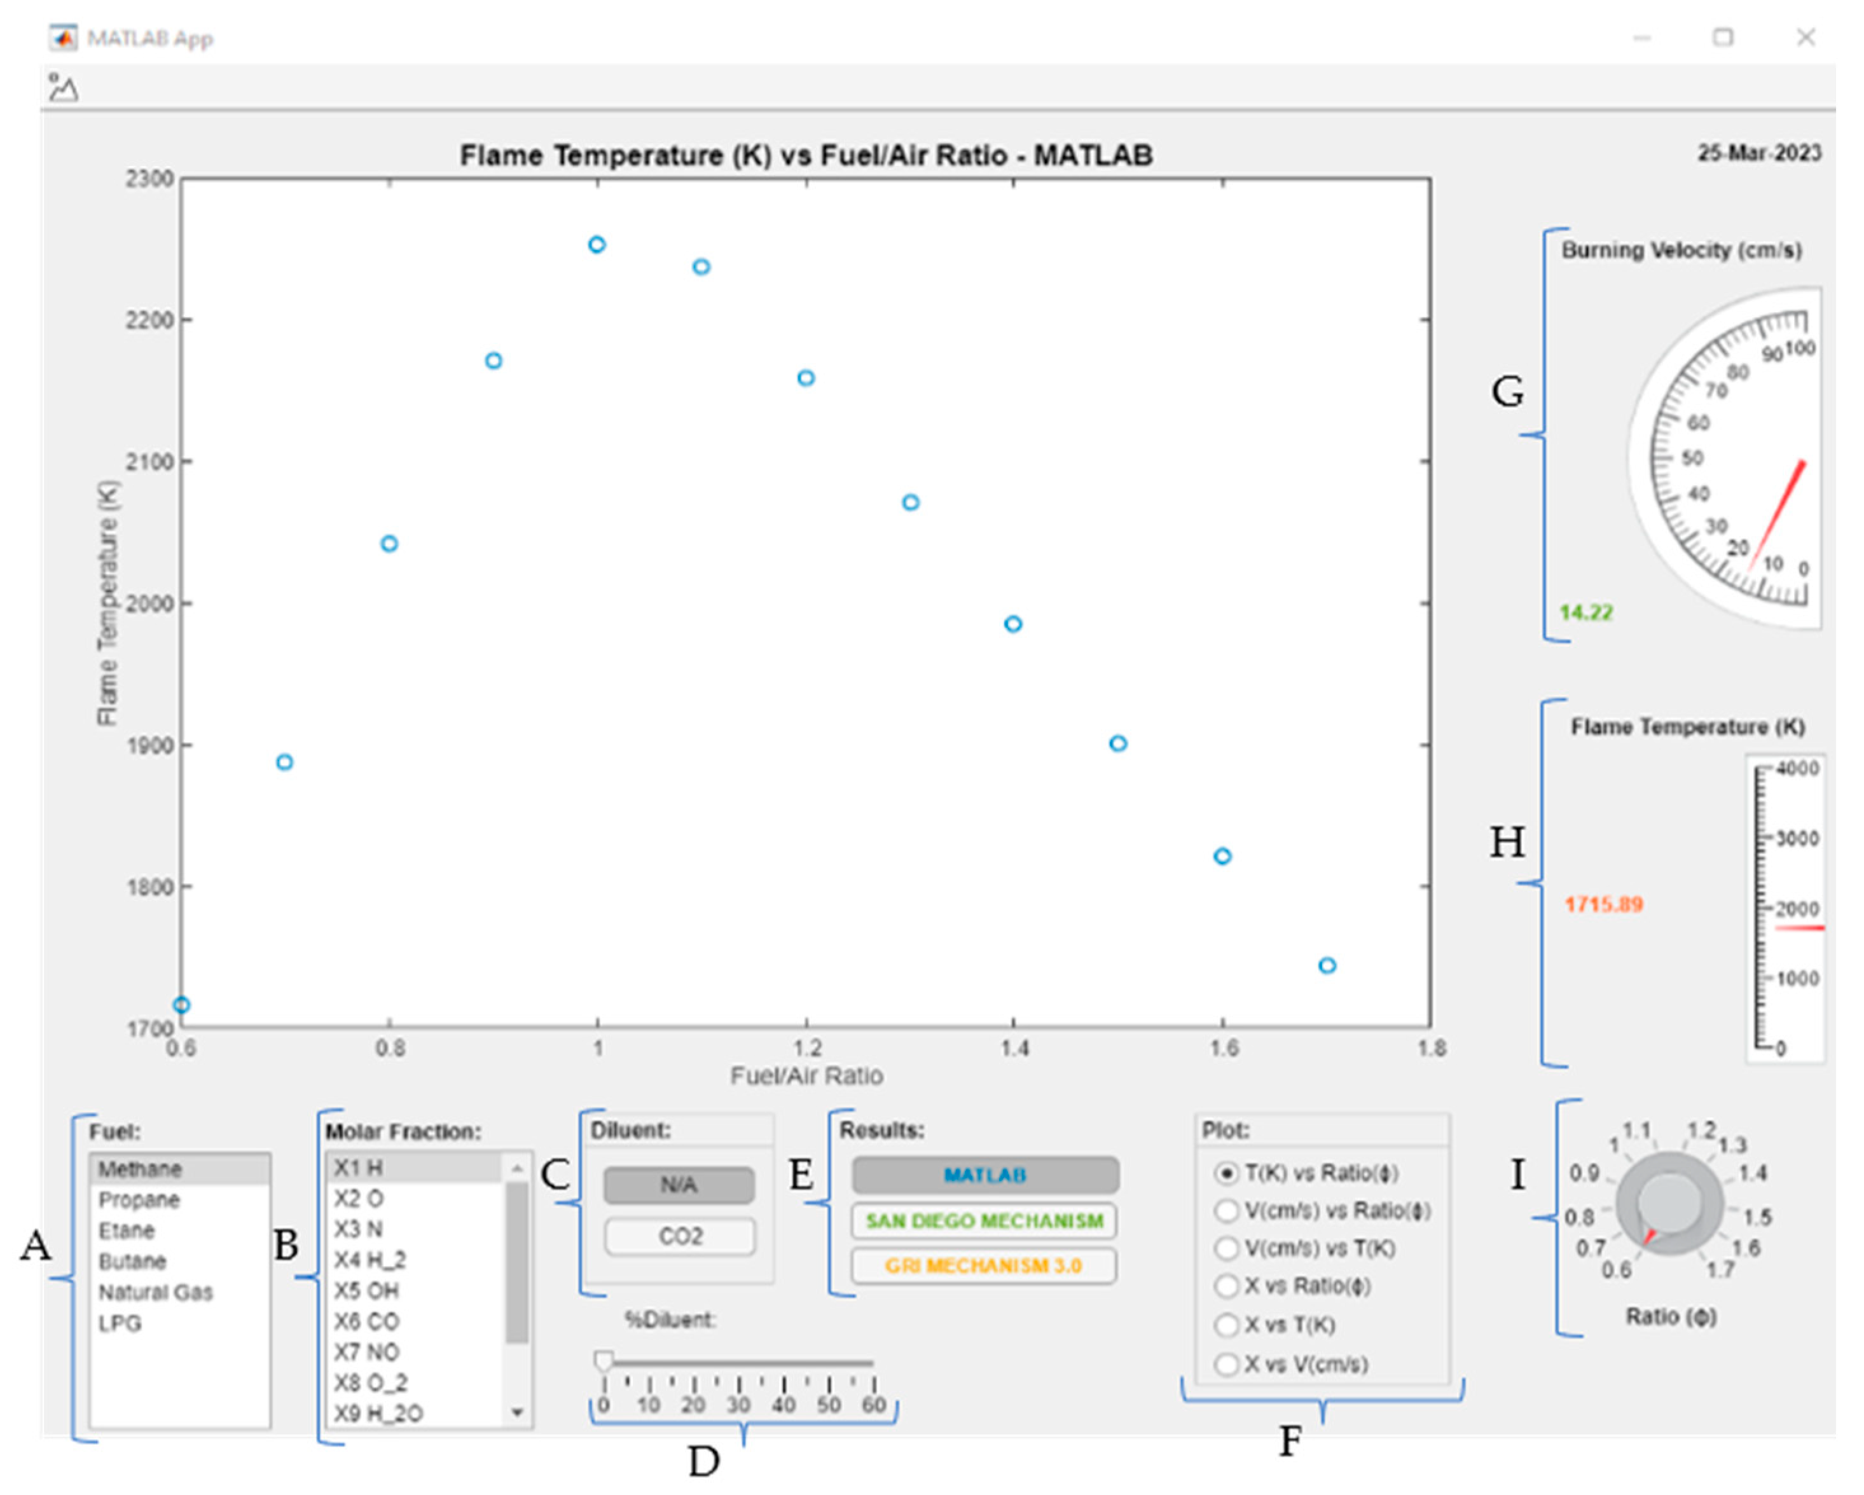Click the Molar Fraction list scrollbar thumb
Viewport: 1864px width, 1495px height.
pyautogui.click(x=517, y=1262)
